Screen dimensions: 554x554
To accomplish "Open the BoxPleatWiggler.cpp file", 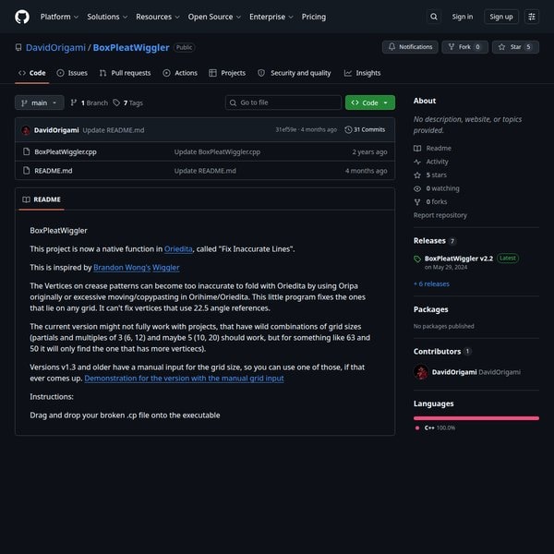I will (66, 151).
